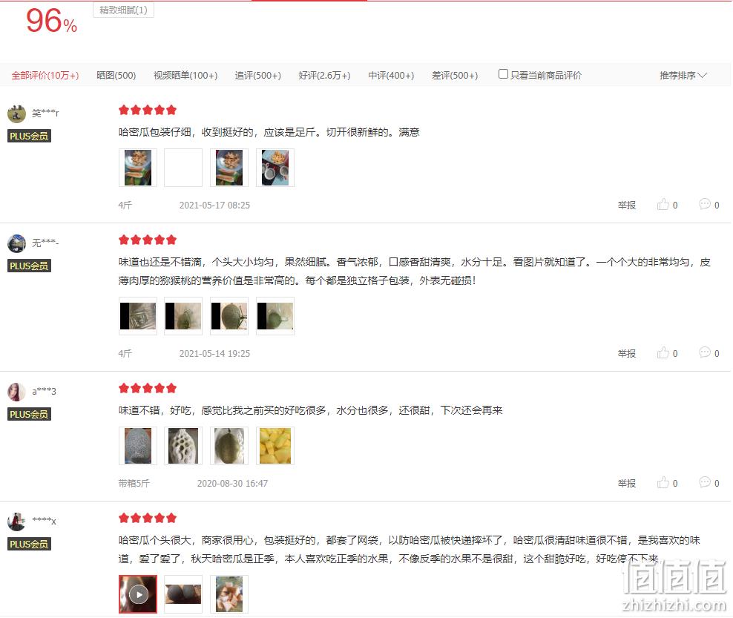This screenshot has width=733, height=618.
Task: Open user avatar of 笑***r
Action: (x=16, y=114)
